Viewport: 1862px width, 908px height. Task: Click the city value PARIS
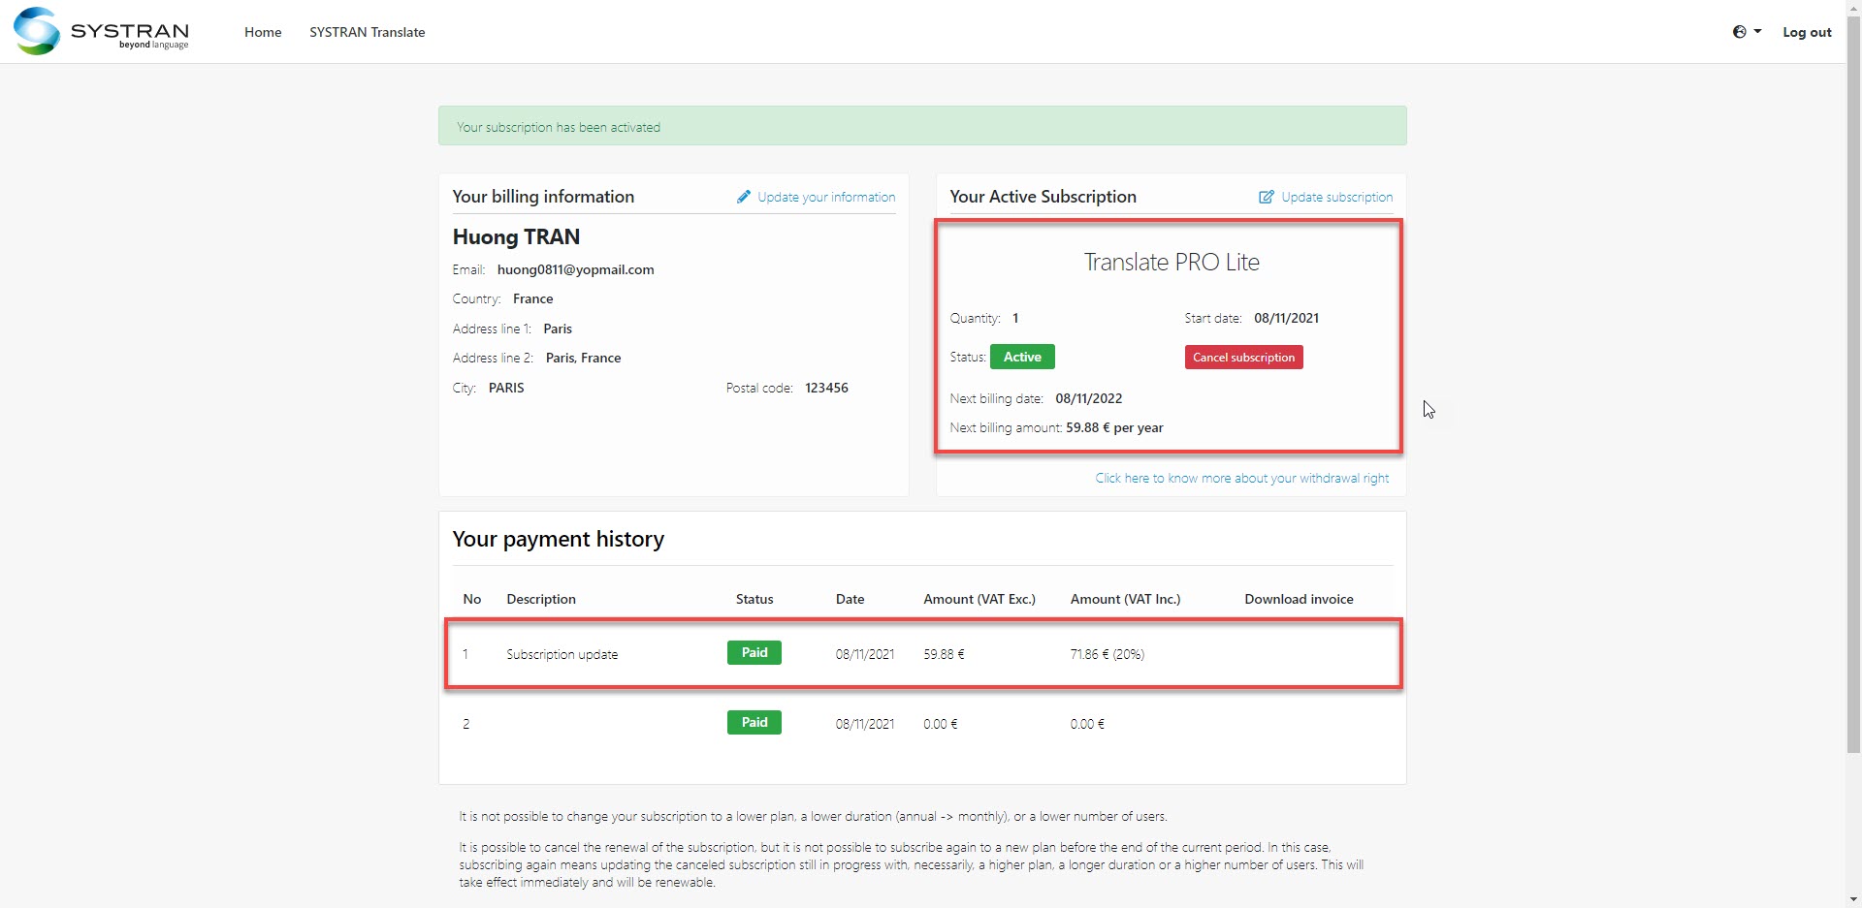(x=506, y=388)
